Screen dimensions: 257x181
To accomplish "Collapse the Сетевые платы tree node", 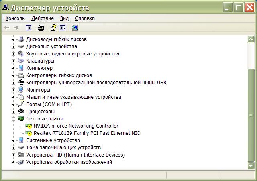I will pos(13,119).
